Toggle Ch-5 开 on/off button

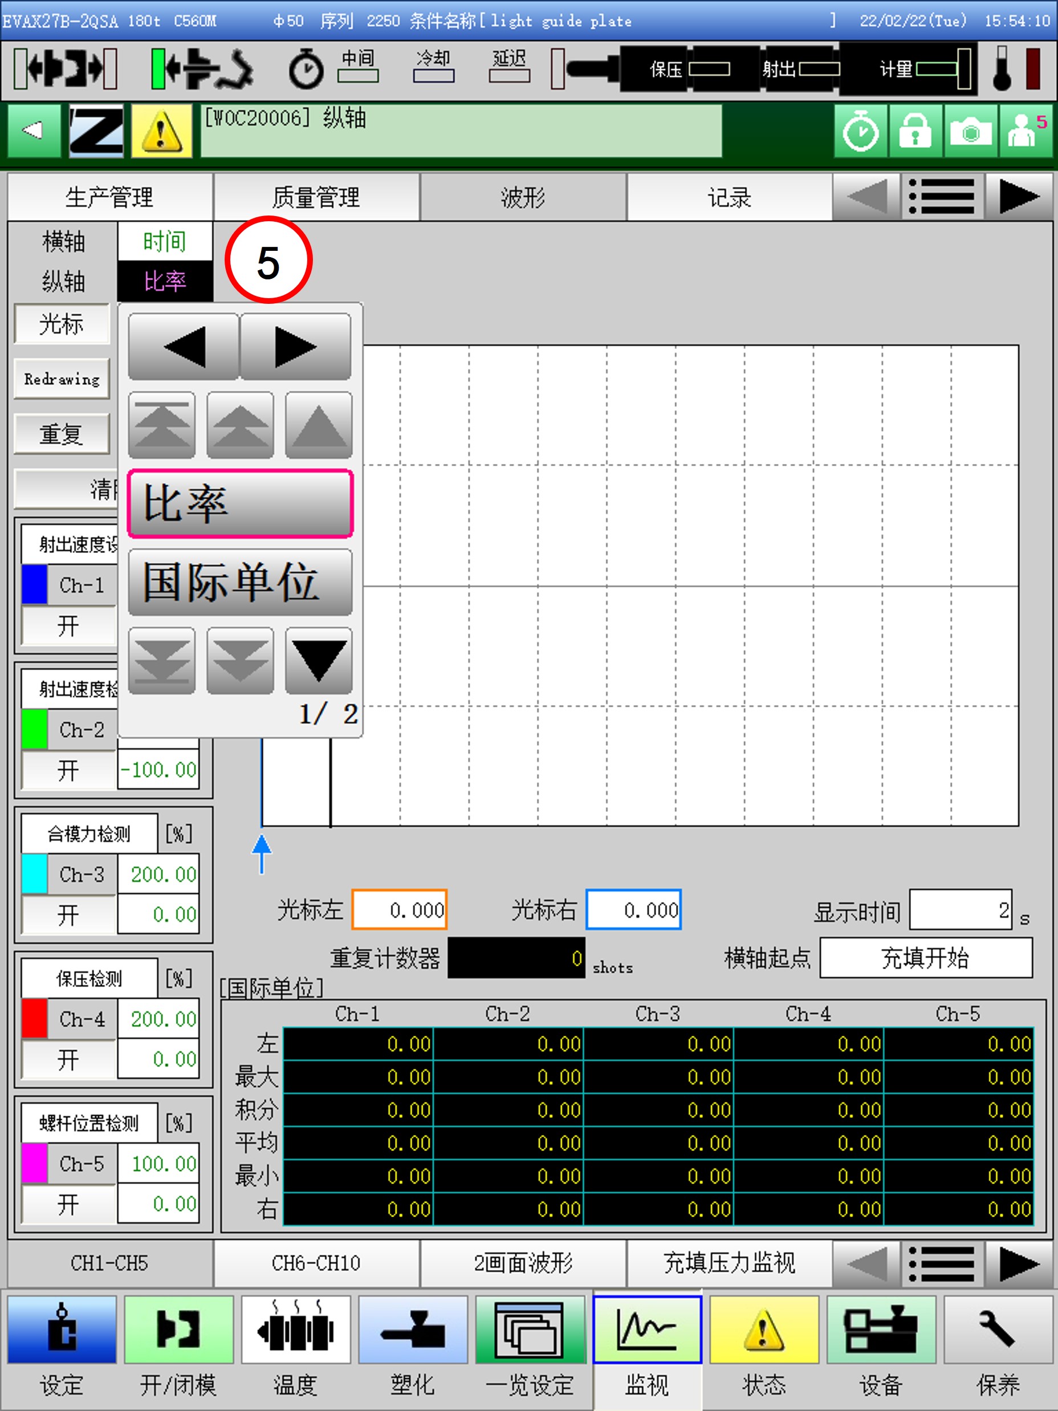click(x=68, y=1204)
